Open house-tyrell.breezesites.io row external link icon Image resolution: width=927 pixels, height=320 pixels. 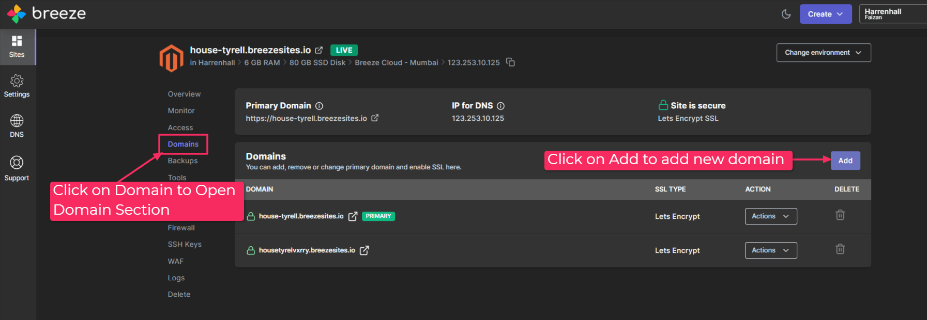pyautogui.click(x=353, y=216)
